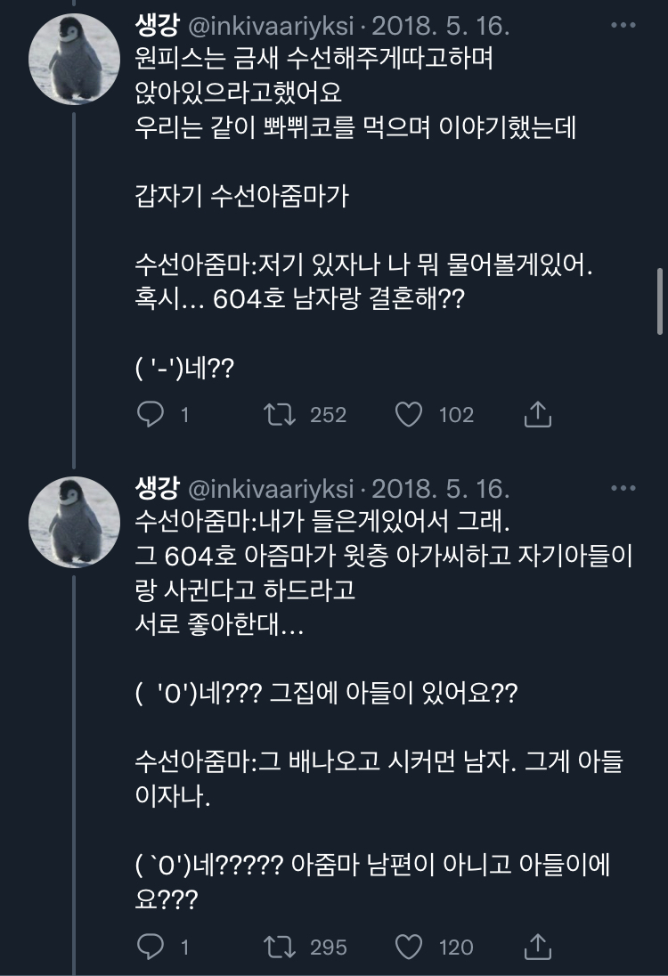
Task: Retweet the first tweet with 252 retweets
Action: (x=282, y=414)
